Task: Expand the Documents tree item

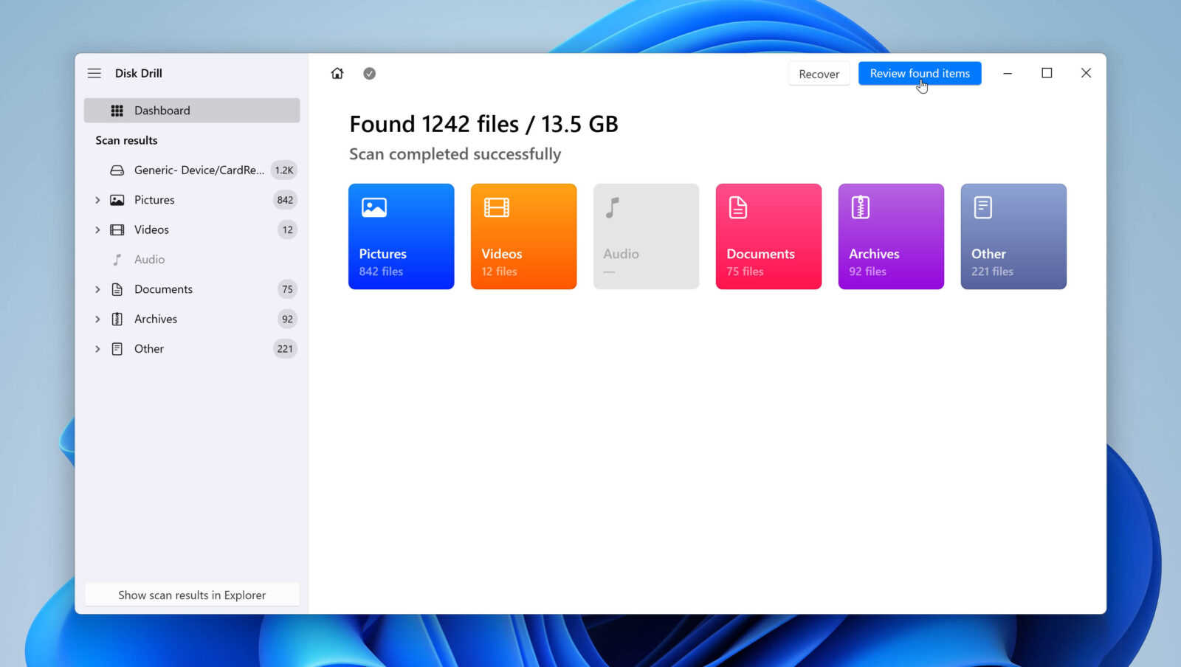Action: click(97, 289)
